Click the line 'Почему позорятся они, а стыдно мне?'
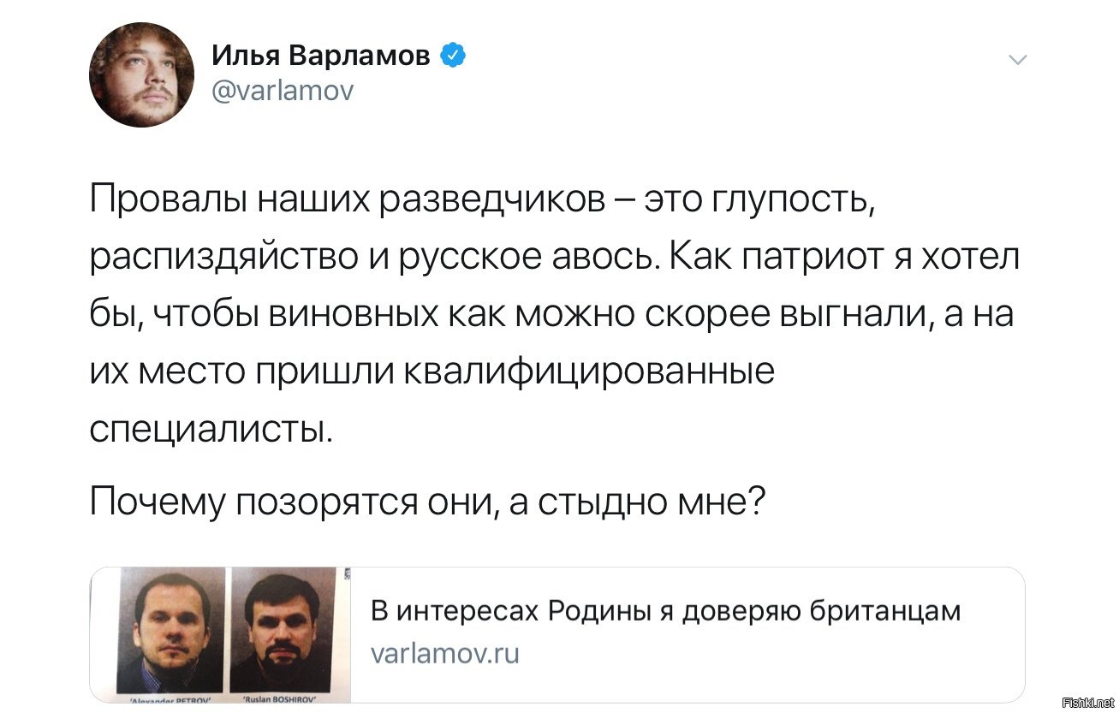The width and height of the screenshot is (1119, 713). point(428,503)
